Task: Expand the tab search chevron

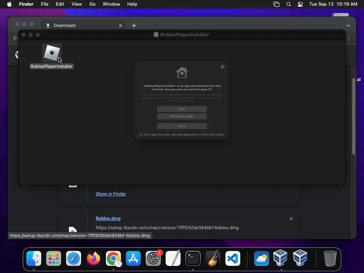Action: [x=348, y=26]
